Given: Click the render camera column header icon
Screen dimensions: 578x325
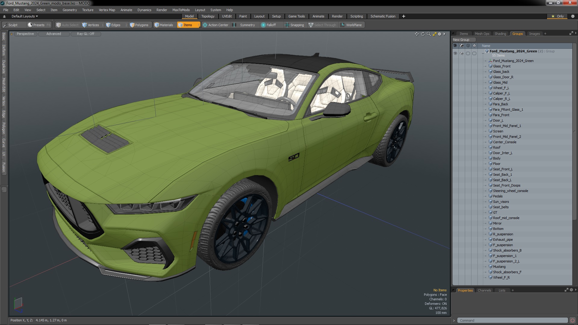Looking at the screenshot, I should (x=461, y=46).
